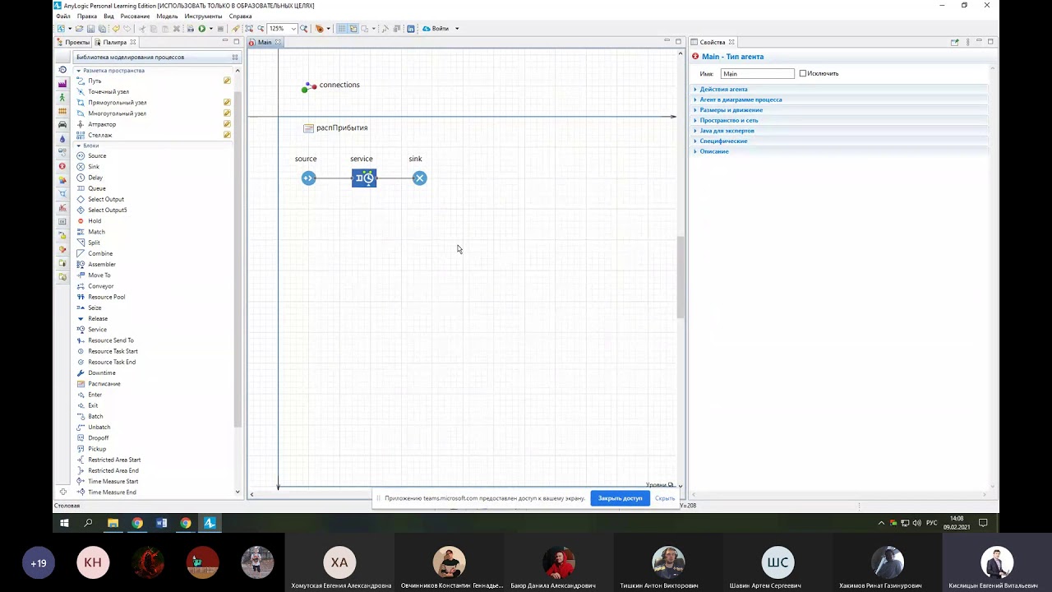Screen dimensions: 1052x592
Task: Toggle the Исключить checkbox
Action: (803, 74)
